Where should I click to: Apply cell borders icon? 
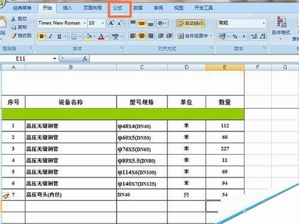74,36
